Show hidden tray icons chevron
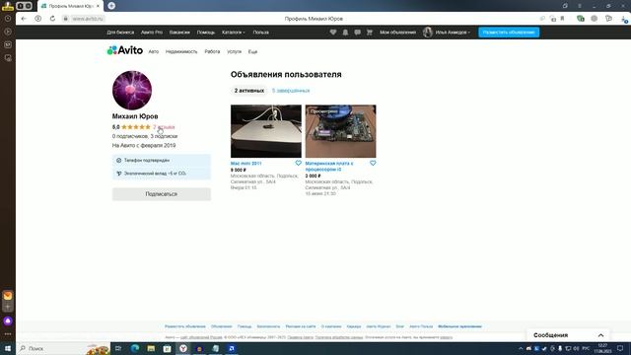The image size is (631, 355). coord(521,348)
